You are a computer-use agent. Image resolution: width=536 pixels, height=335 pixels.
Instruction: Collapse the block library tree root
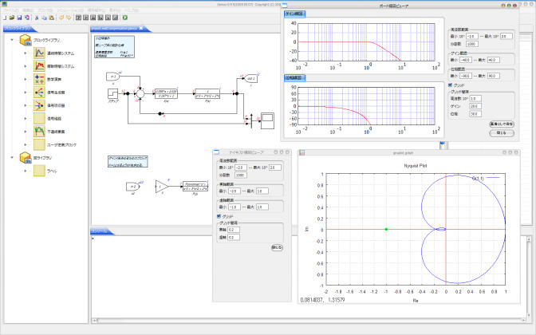[x=11, y=40]
